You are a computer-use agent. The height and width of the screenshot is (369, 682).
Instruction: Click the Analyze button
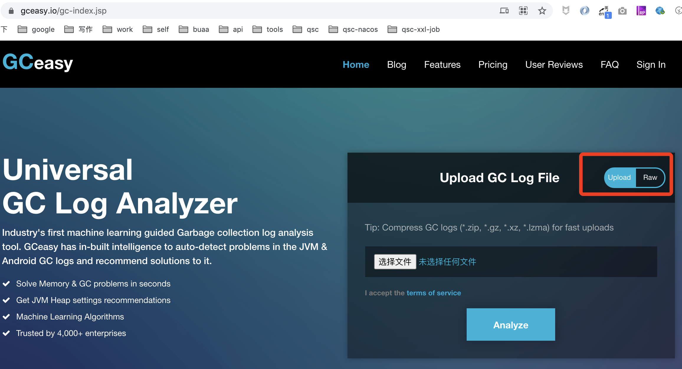tap(511, 324)
